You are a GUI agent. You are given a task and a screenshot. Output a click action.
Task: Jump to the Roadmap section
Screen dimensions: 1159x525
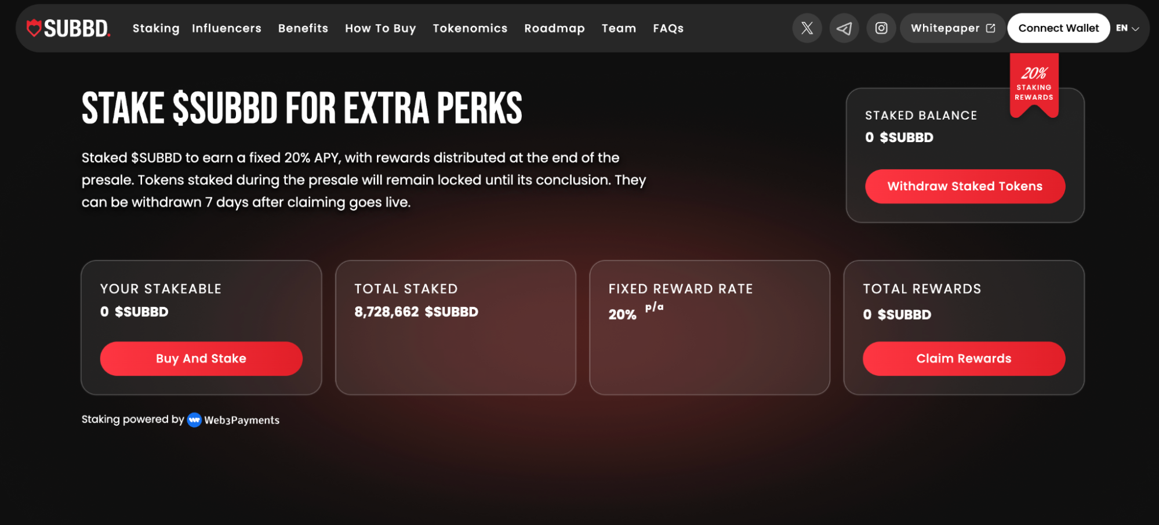554,28
